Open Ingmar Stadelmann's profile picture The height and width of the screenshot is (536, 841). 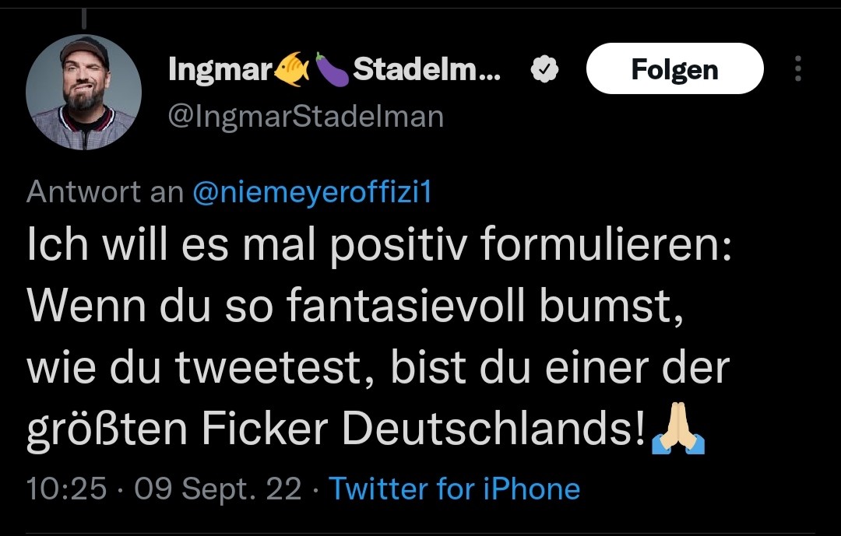point(83,93)
